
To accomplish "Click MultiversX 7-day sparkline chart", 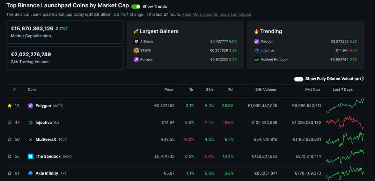I will point(345,139).
